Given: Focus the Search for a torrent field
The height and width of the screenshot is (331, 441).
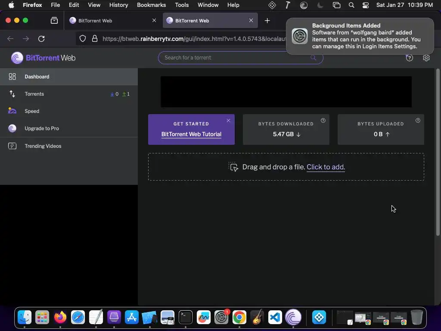Looking at the screenshot, I should coord(240,58).
